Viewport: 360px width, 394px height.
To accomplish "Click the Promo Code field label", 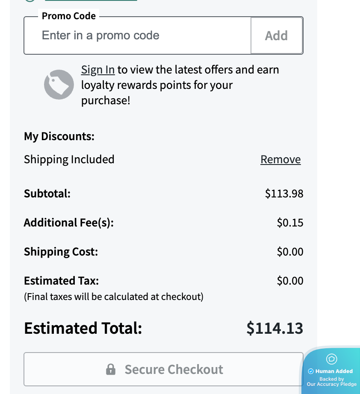I will [69, 16].
